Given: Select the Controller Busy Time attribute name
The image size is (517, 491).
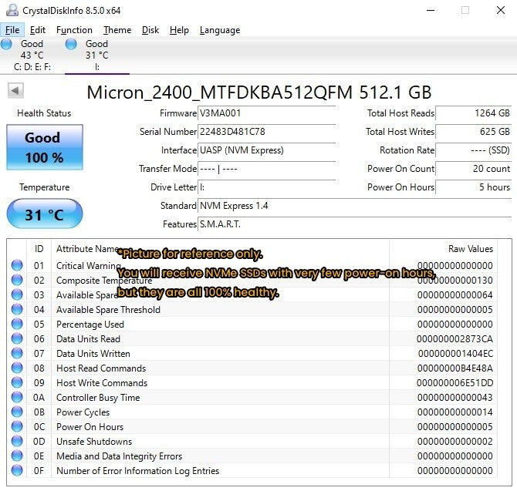Looking at the screenshot, I should click(98, 398).
